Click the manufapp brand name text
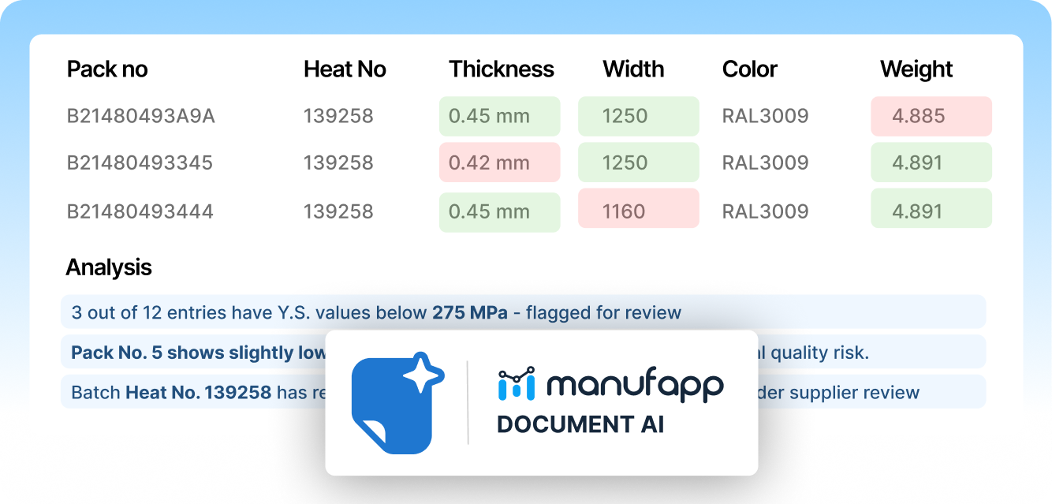 pos(634,384)
